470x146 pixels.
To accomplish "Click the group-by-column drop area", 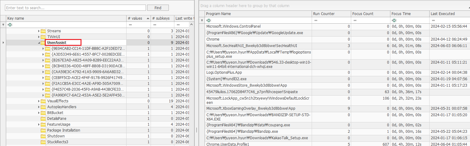I will (x=335, y=6).
